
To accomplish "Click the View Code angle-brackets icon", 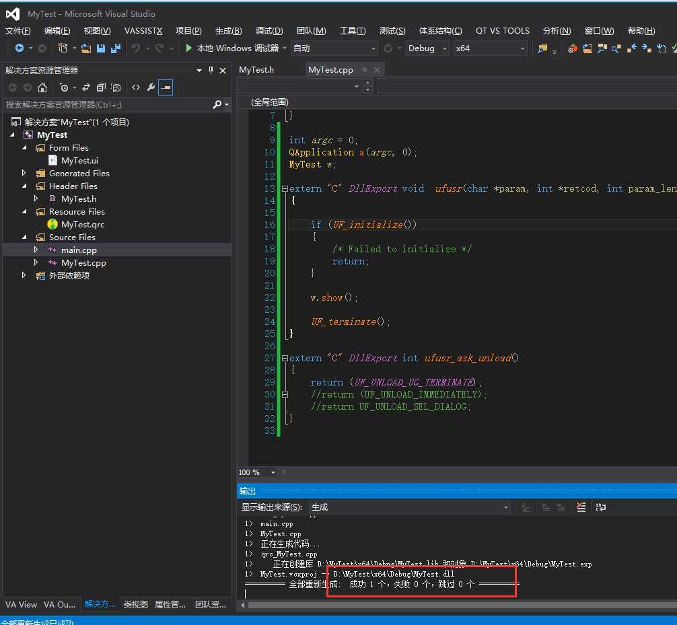I will 136,87.
